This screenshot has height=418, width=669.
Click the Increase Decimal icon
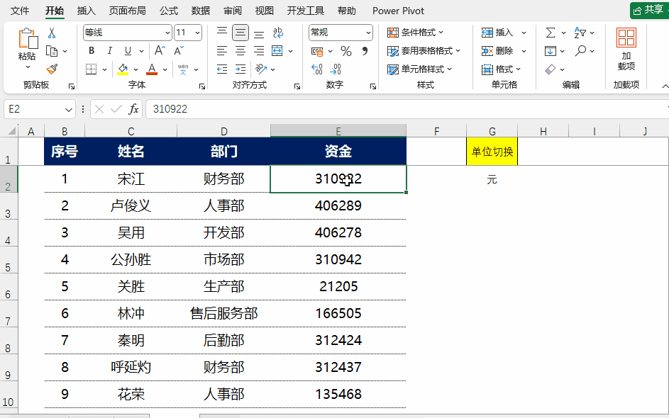(317, 69)
